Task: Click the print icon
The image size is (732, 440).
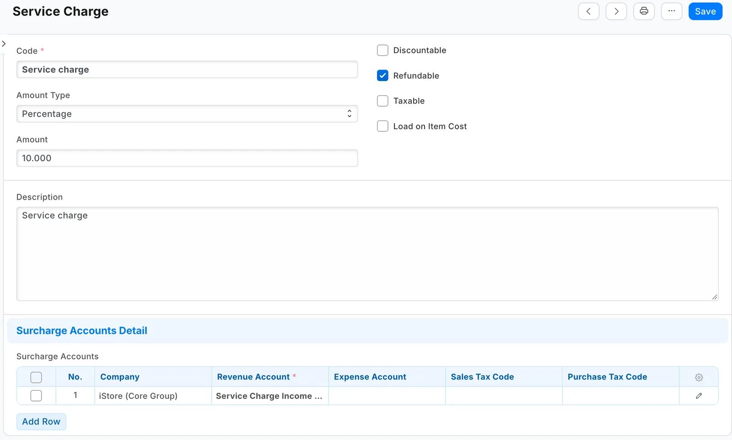Action: tap(644, 11)
